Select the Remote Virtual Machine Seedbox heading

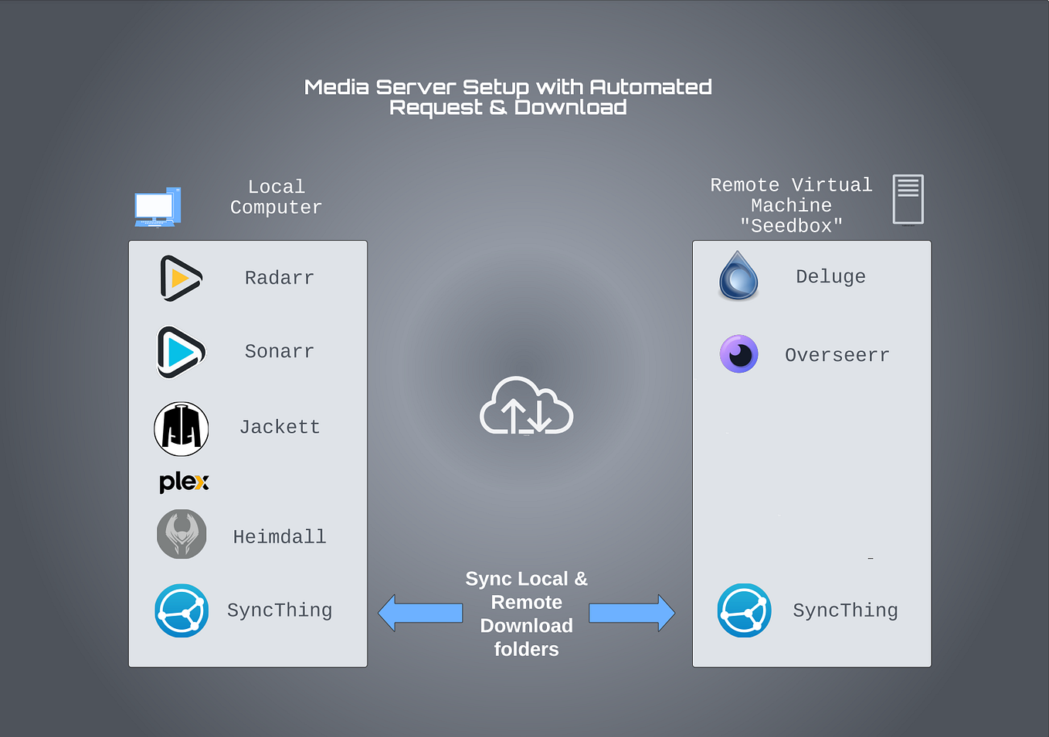(791, 205)
